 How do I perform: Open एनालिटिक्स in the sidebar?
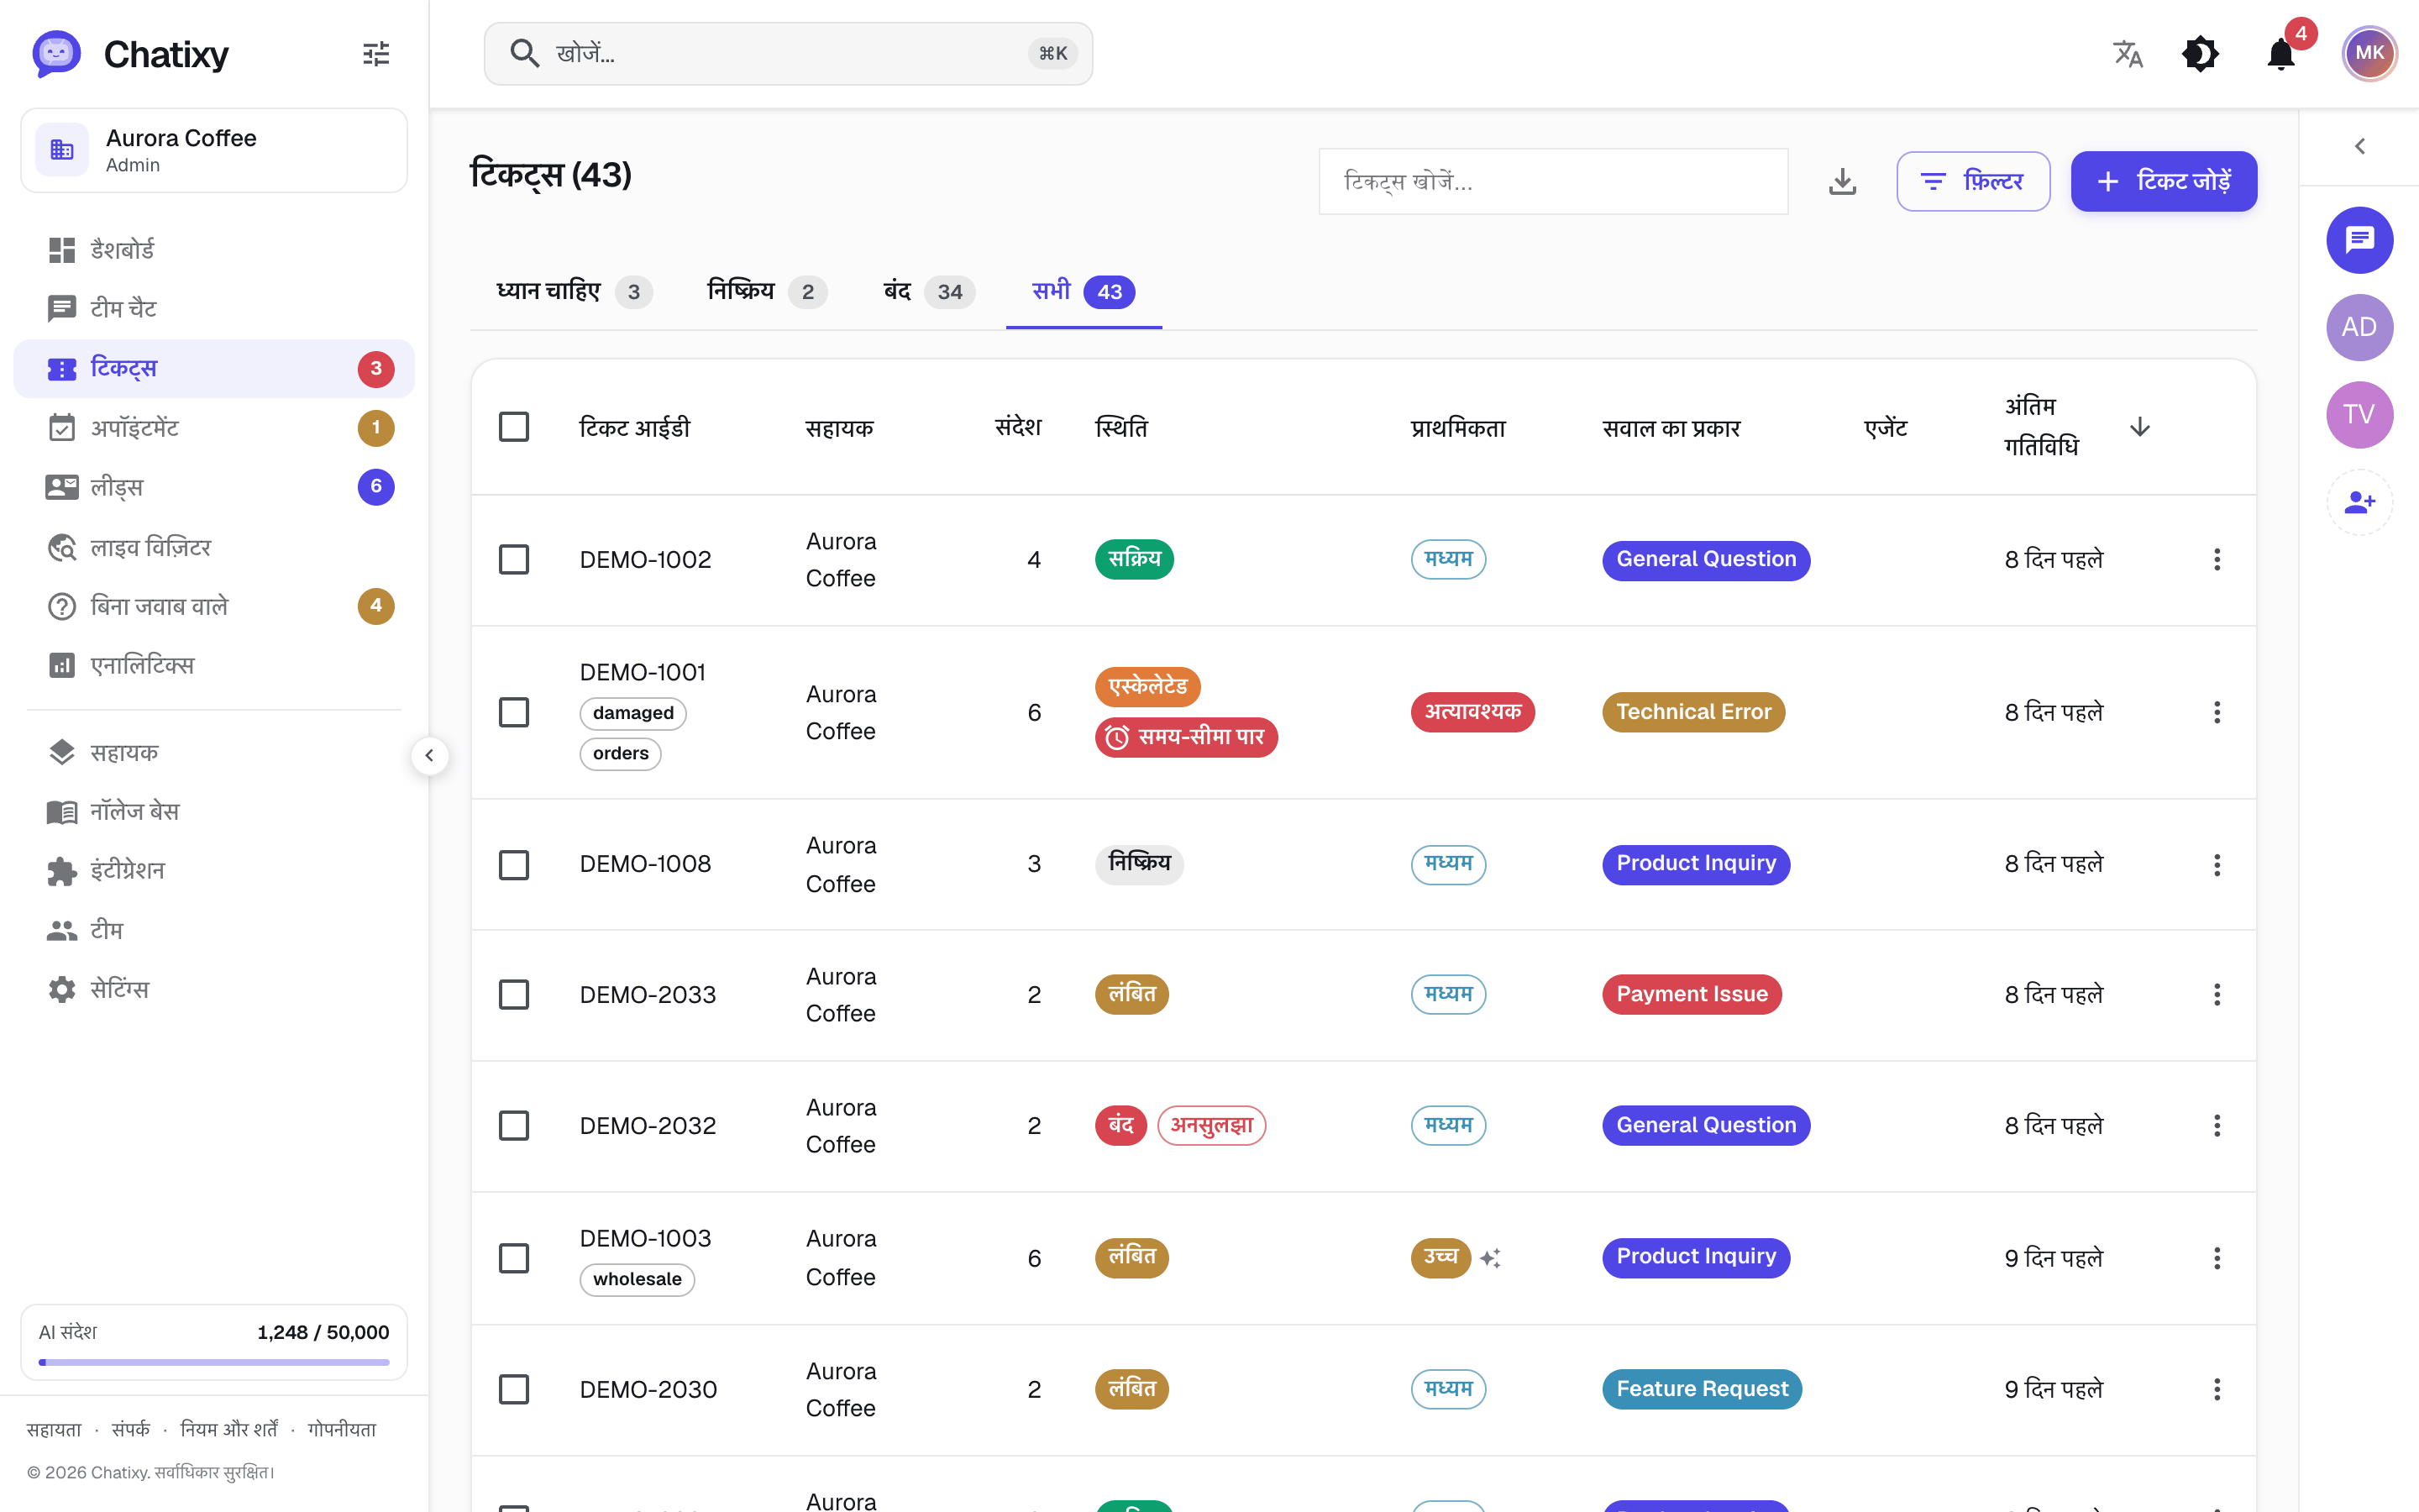pos(214,665)
